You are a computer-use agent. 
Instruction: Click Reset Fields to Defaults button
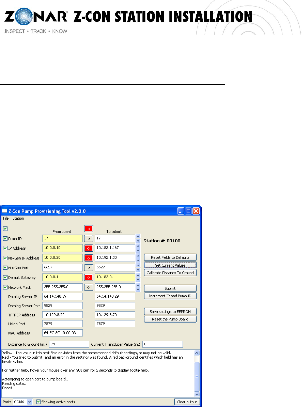click(x=170, y=257)
